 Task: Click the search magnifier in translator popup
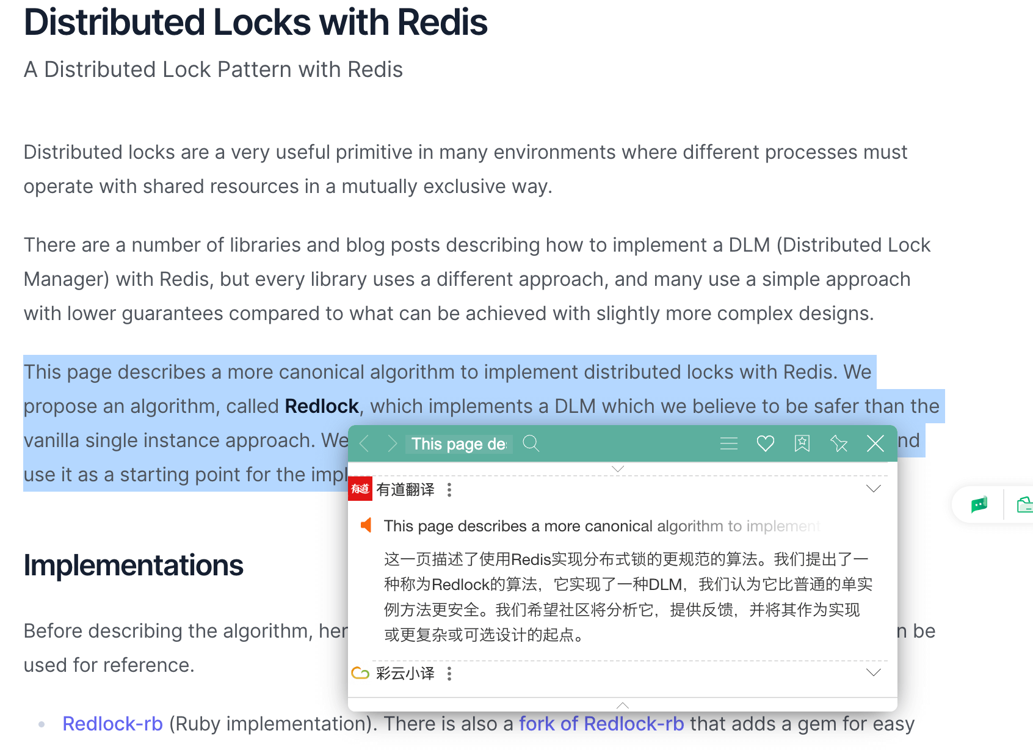coord(531,443)
